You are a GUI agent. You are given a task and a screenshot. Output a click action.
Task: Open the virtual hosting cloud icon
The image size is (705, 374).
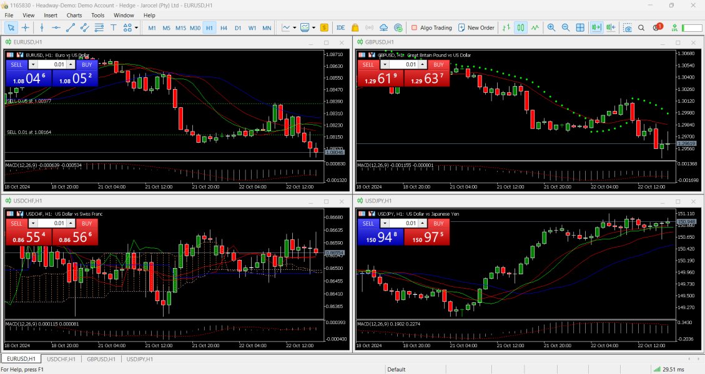(x=383, y=28)
